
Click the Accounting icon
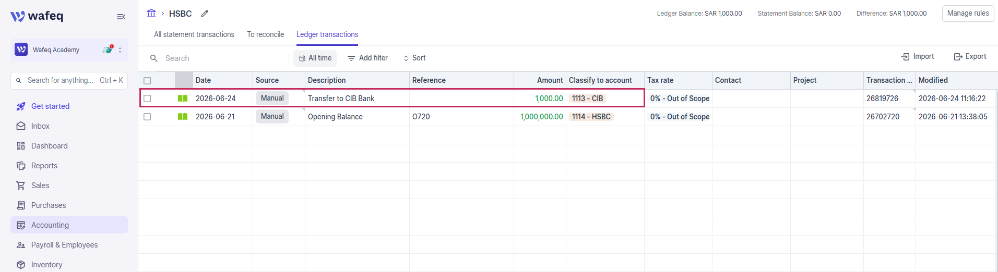[x=21, y=225]
